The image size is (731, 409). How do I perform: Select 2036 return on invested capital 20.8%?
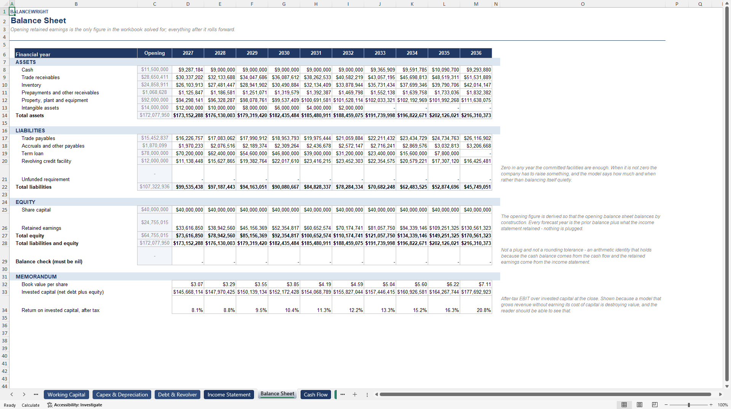click(476, 305)
